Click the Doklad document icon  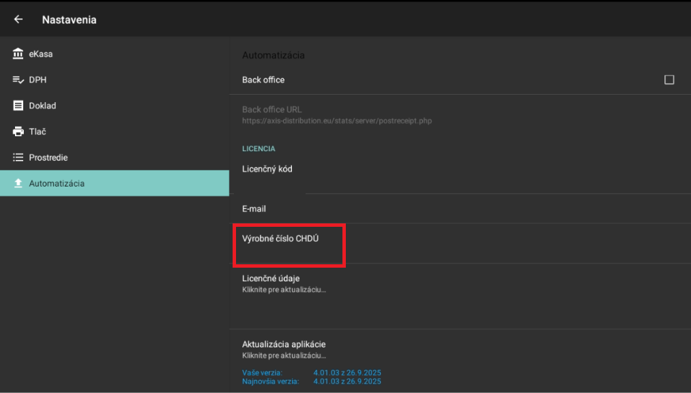[x=18, y=106]
